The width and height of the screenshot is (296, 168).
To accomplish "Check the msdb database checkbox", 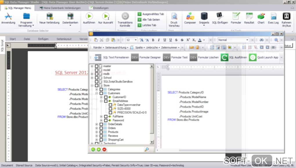I will (x=96, y=74).
